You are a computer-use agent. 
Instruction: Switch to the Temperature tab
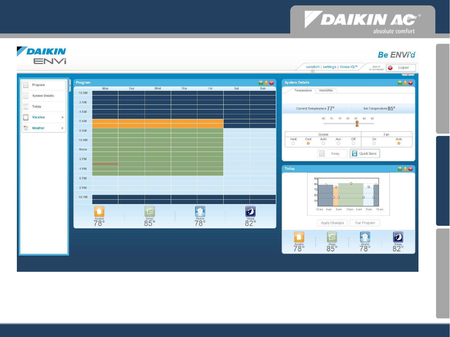tap(303, 90)
